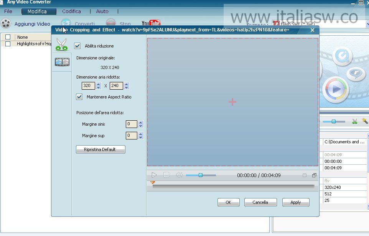
Task: Click the '25' frame rate cell
Action: pyautogui.click(x=345, y=200)
